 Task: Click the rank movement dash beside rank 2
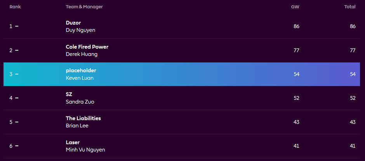pyautogui.click(x=17, y=50)
